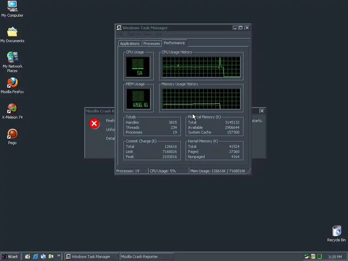Screen dimensions: 348x261
Task: Click the Handles value 3815
Action: (x=173, y=122)
